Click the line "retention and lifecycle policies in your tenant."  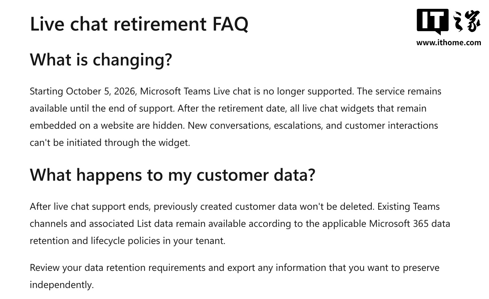[x=128, y=241]
